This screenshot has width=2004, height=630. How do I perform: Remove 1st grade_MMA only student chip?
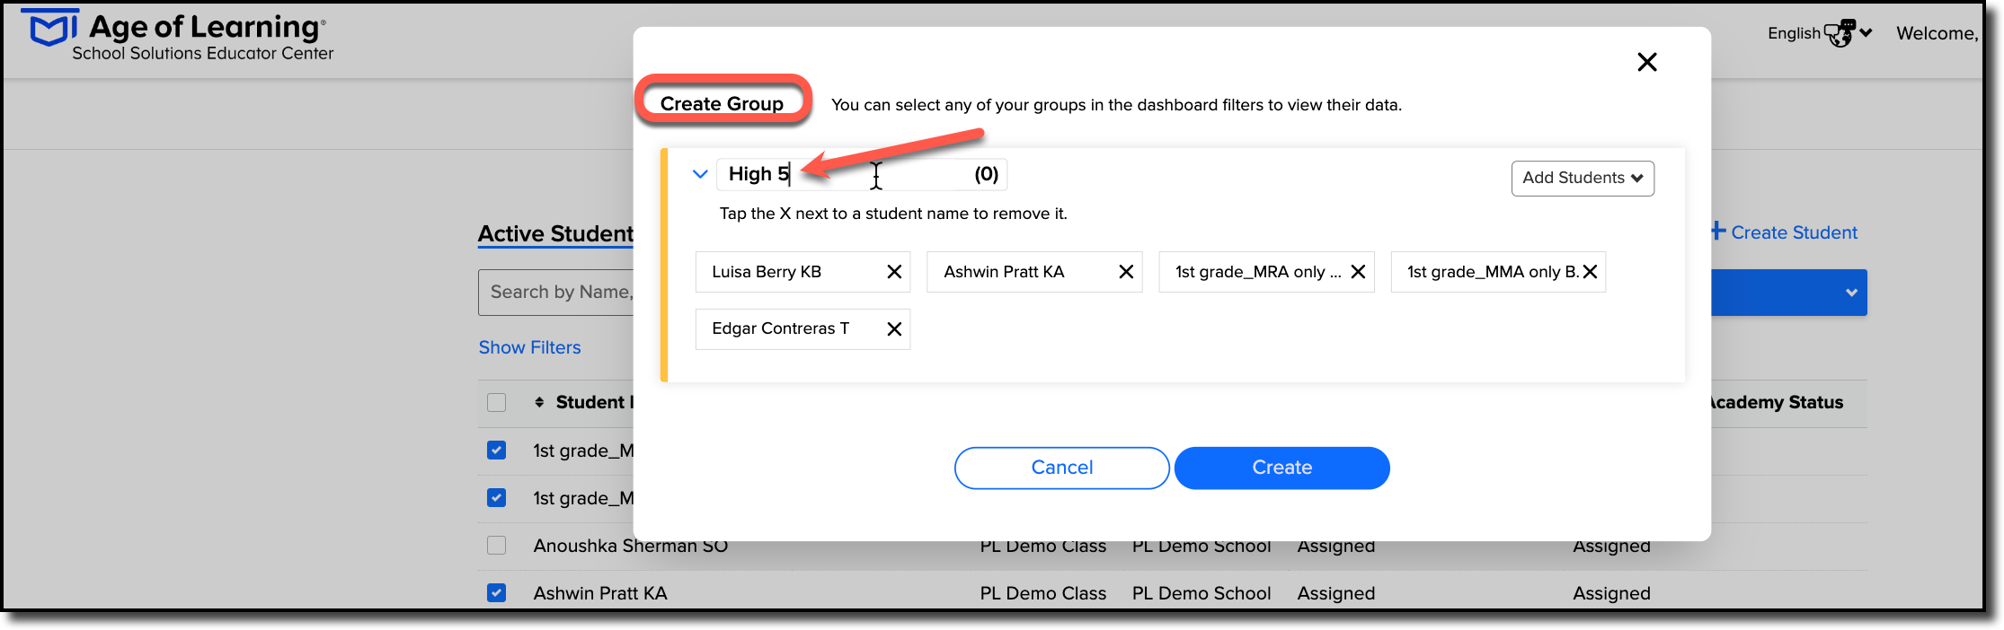[x=1590, y=272]
